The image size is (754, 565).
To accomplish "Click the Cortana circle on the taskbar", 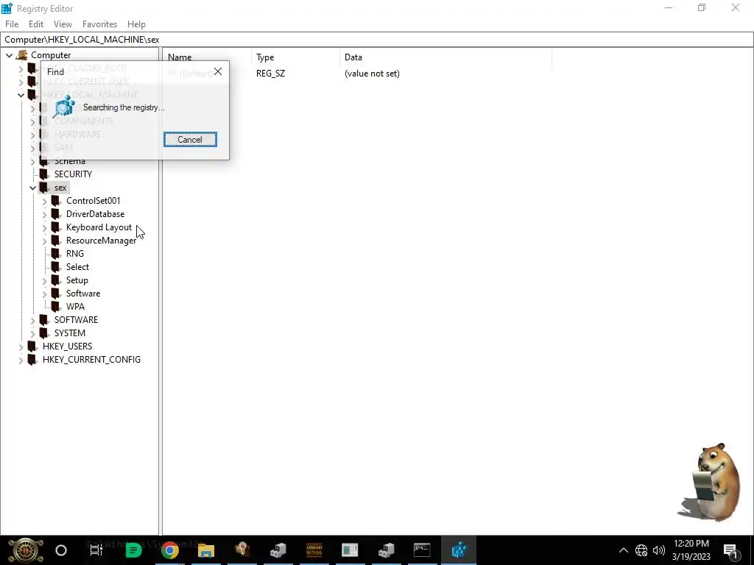I will tap(61, 550).
